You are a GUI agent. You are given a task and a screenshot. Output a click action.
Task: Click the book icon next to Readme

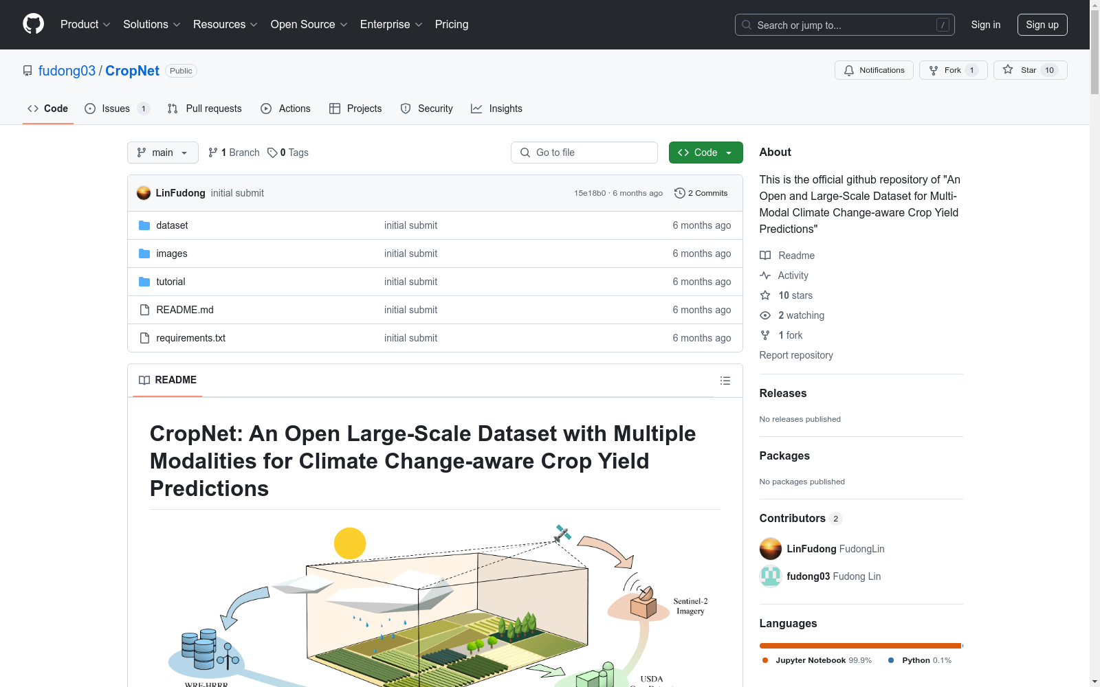tap(765, 256)
